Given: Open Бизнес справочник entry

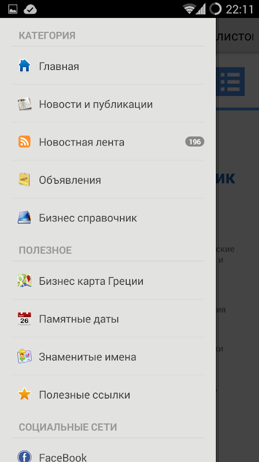Looking at the screenshot, I should click(108, 218).
